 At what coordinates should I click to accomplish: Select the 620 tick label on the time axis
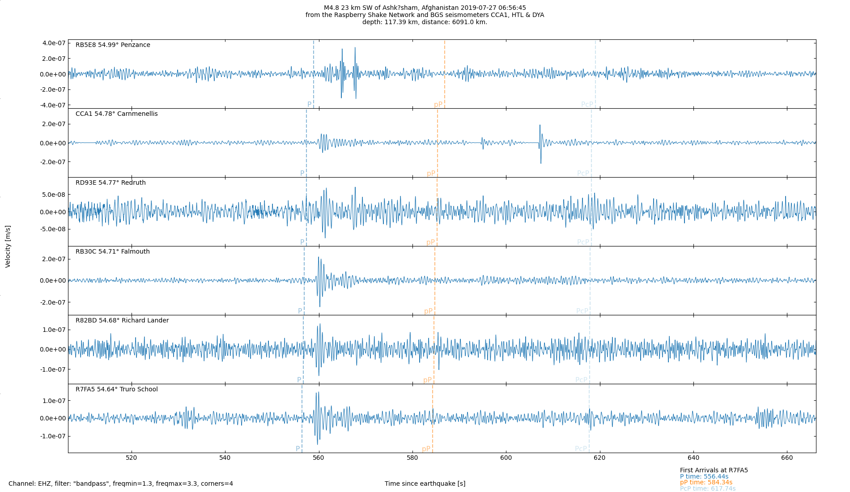[599, 458]
